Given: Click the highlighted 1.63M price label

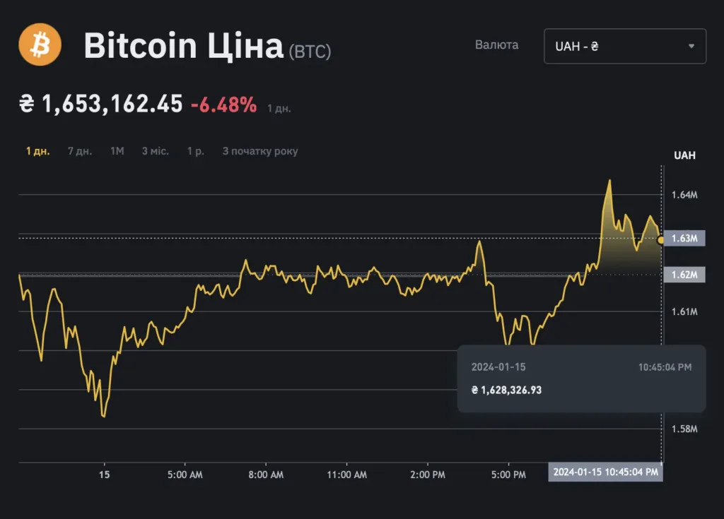Looking at the screenshot, I should (684, 239).
